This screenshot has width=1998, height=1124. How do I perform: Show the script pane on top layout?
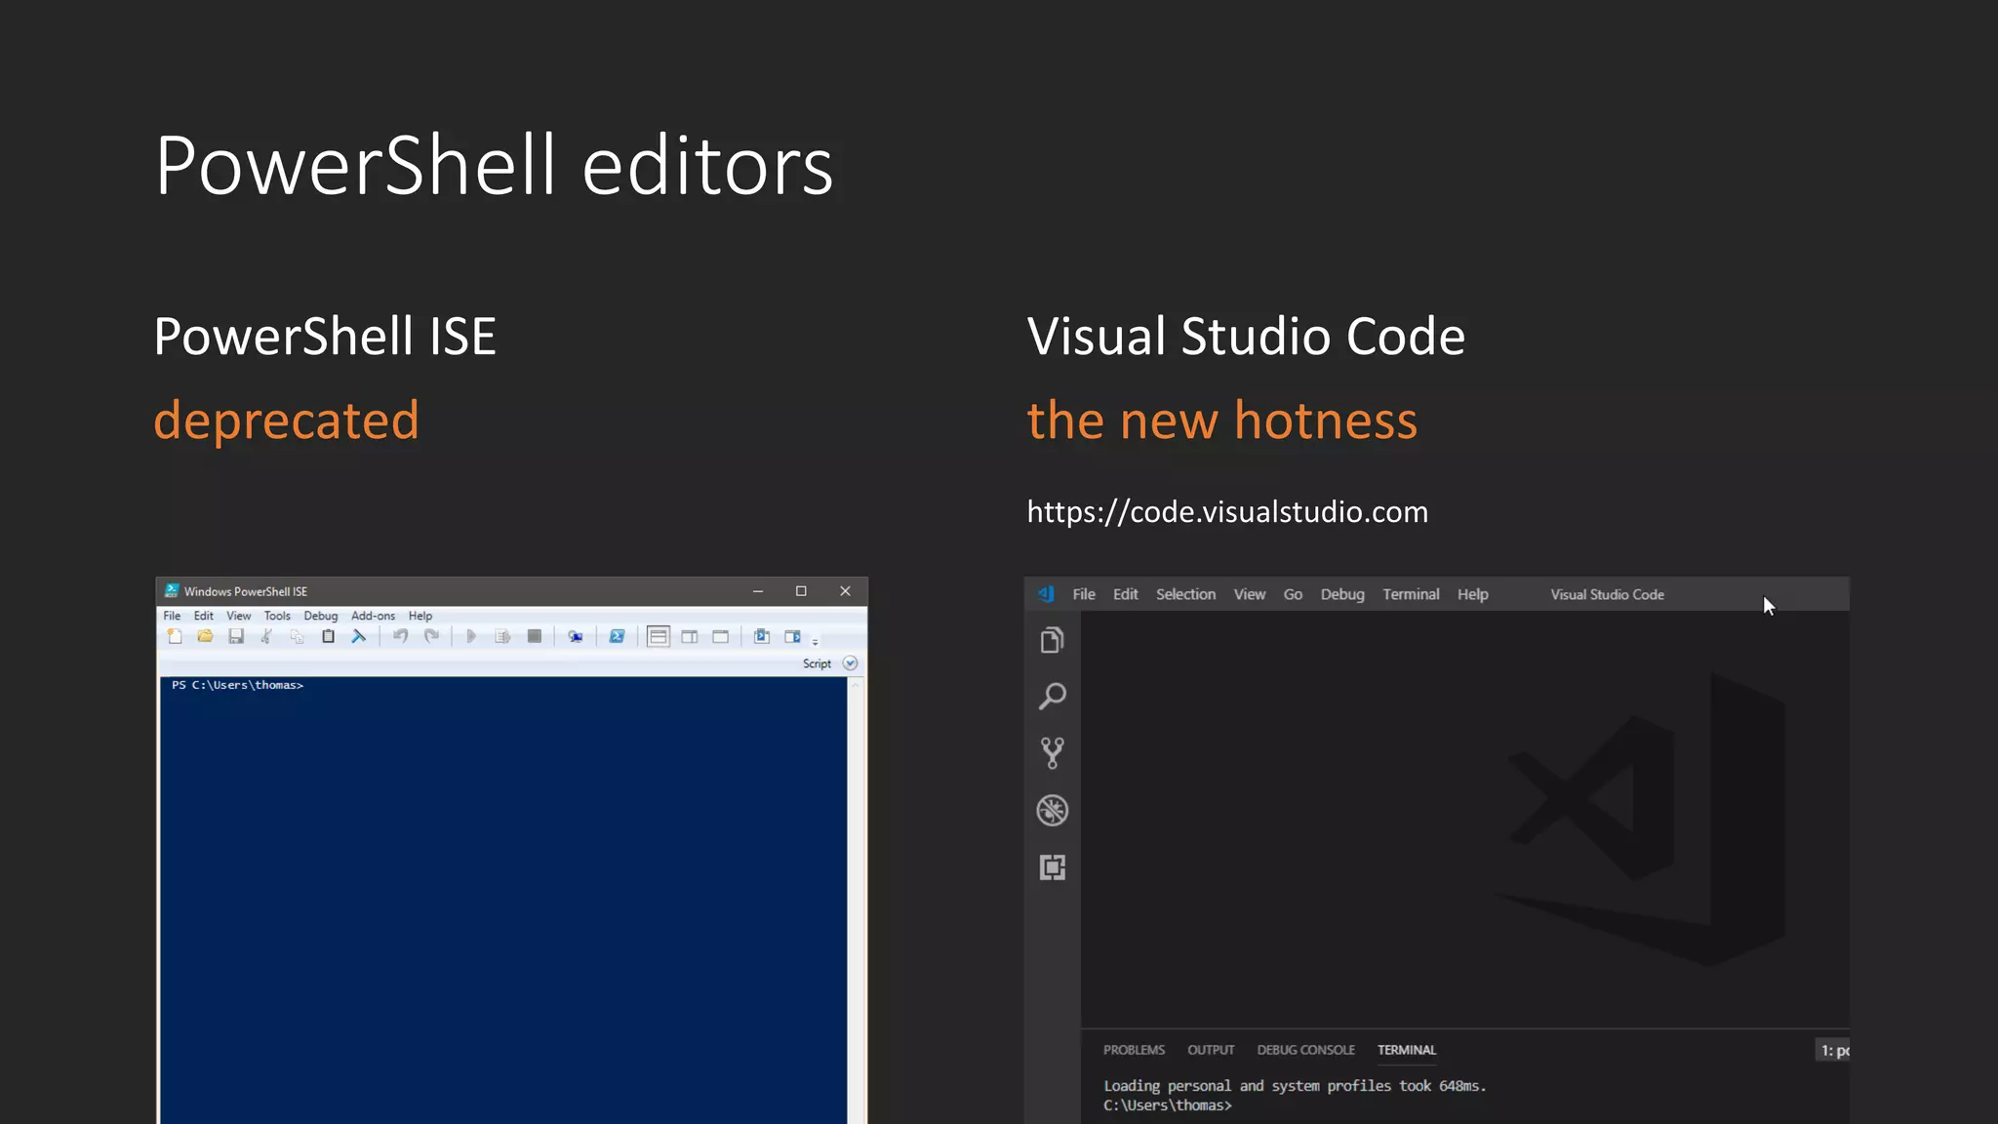click(659, 637)
